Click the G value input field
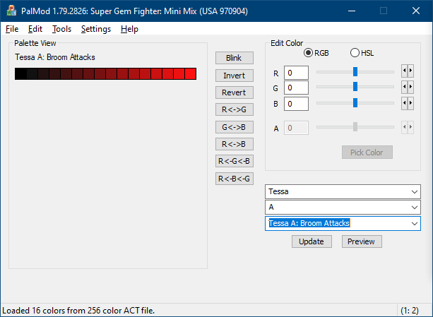 (296, 88)
